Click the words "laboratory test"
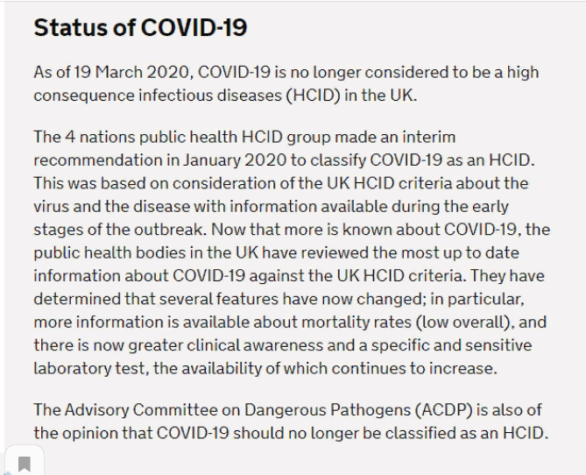This screenshot has height=475, width=586. click(x=89, y=369)
